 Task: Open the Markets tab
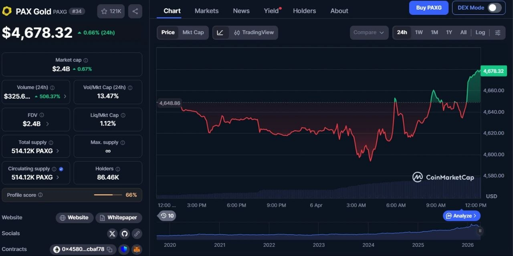tap(206, 11)
